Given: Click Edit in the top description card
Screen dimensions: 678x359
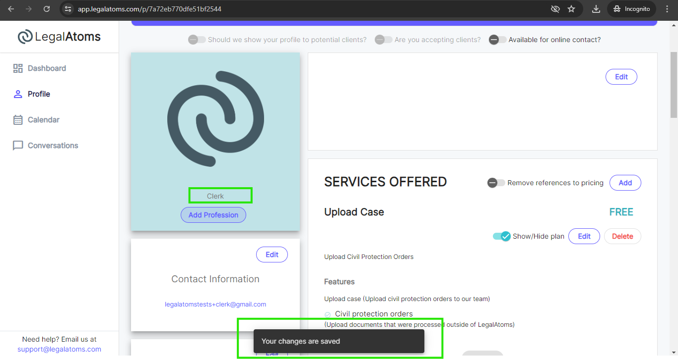Looking at the screenshot, I should coord(621,77).
